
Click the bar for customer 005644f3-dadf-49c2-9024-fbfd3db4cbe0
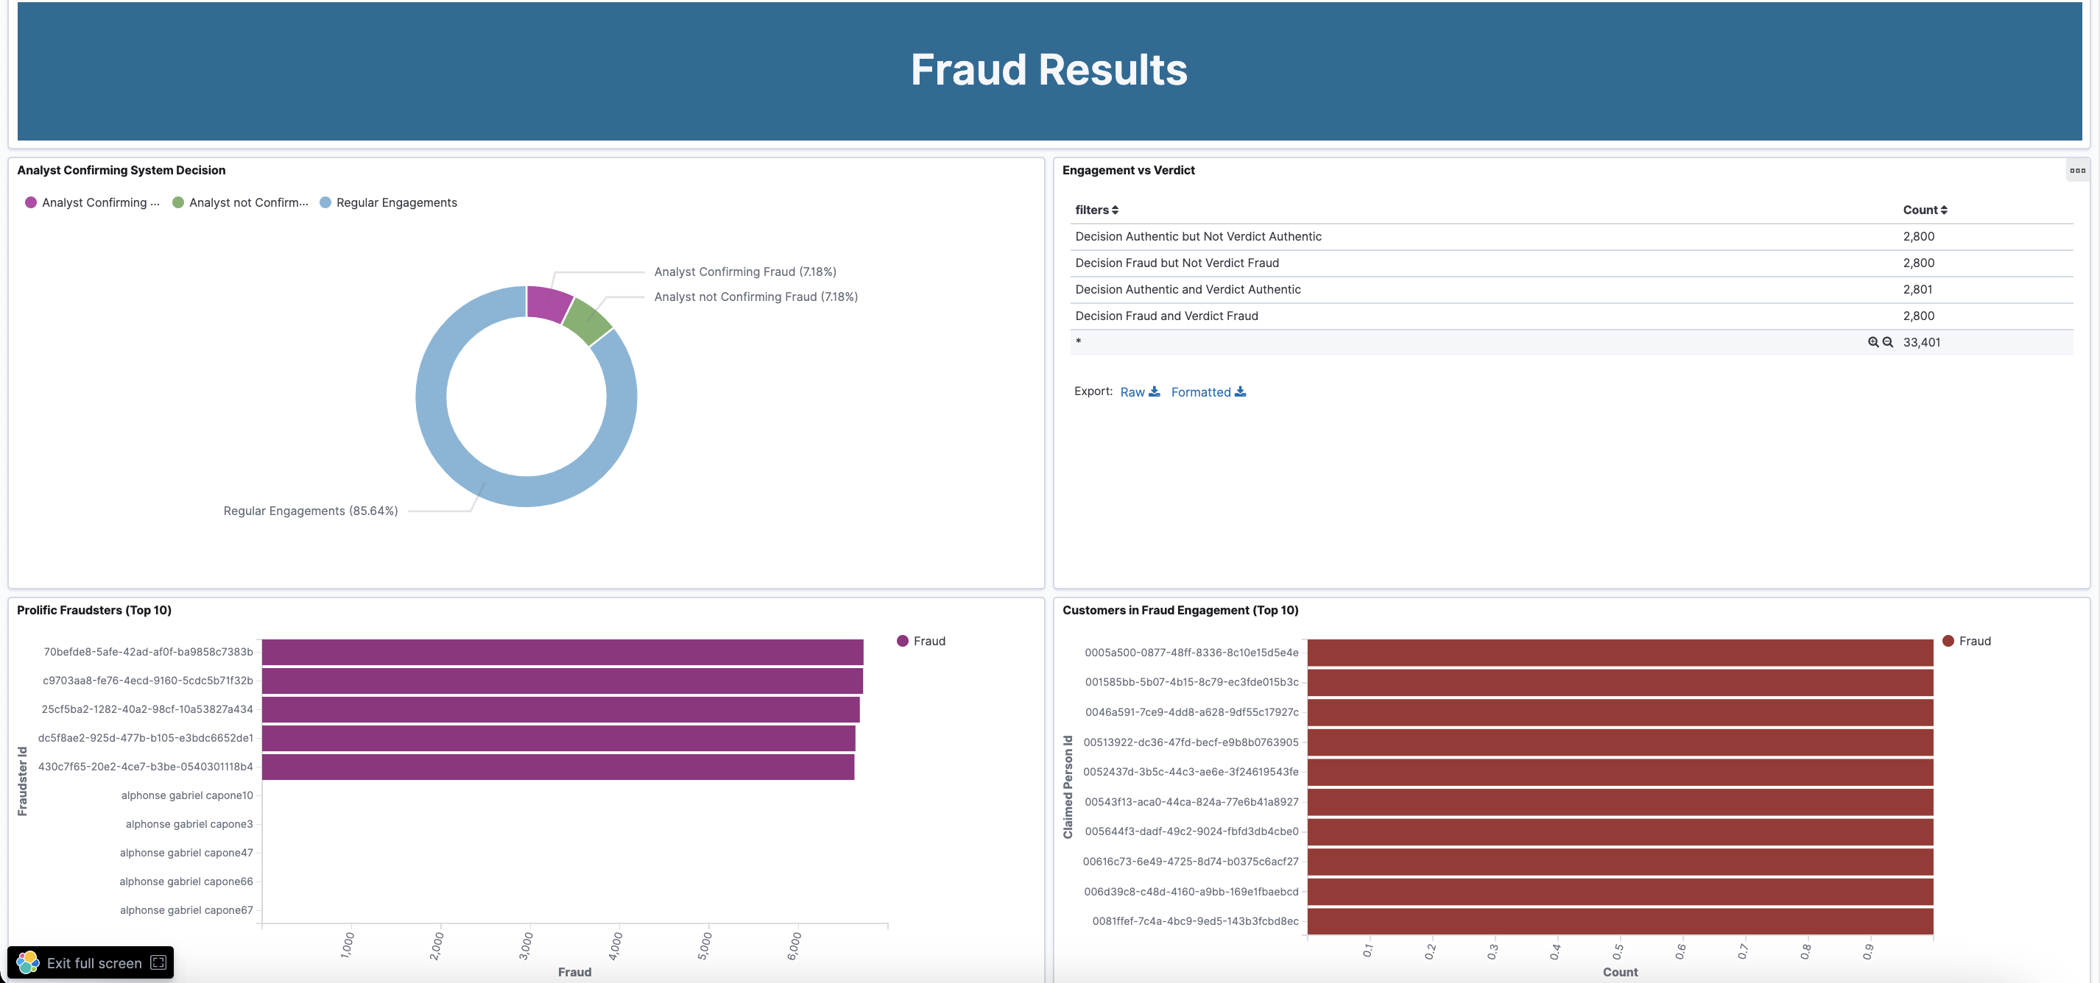[1620, 831]
